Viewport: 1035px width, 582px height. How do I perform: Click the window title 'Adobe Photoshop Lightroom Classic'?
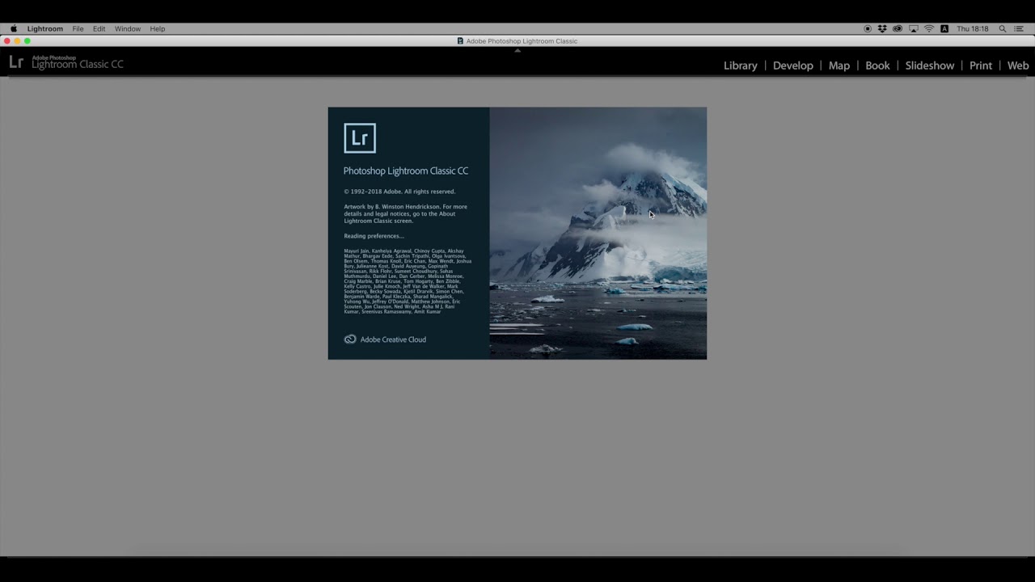pyautogui.click(x=522, y=40)
